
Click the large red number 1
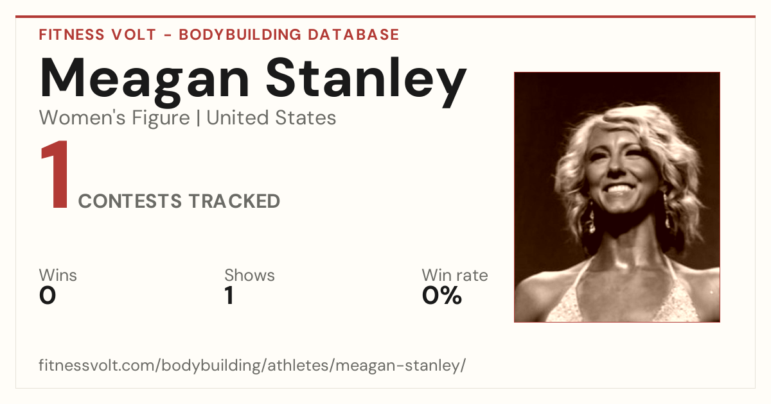click(56, 175)
